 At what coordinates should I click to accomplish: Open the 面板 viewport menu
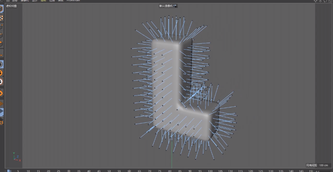click(61, 1)
